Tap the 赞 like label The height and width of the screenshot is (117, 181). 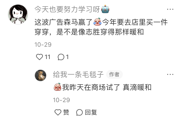[66, 112]
